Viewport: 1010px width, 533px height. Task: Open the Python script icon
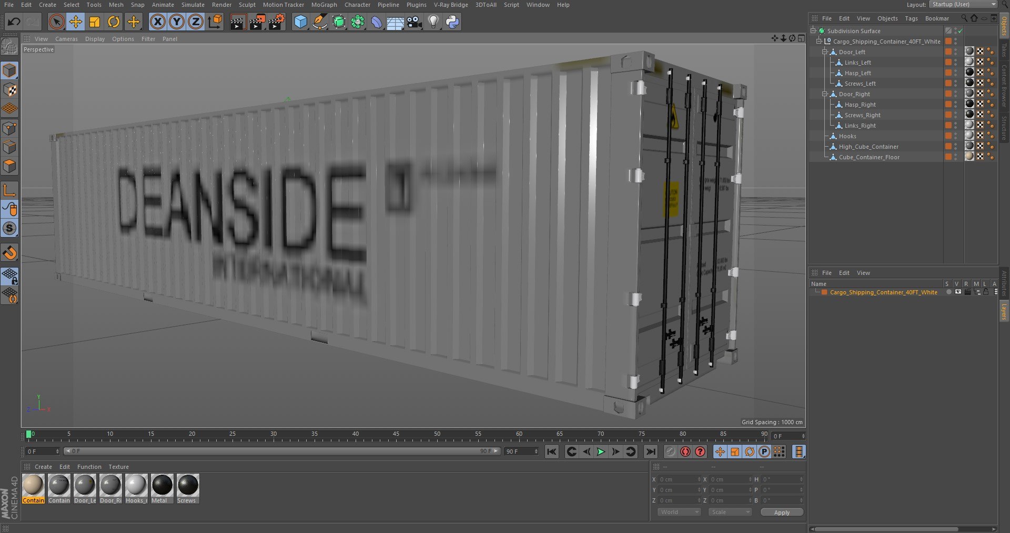pyautogui.click(x=452, y=22)
